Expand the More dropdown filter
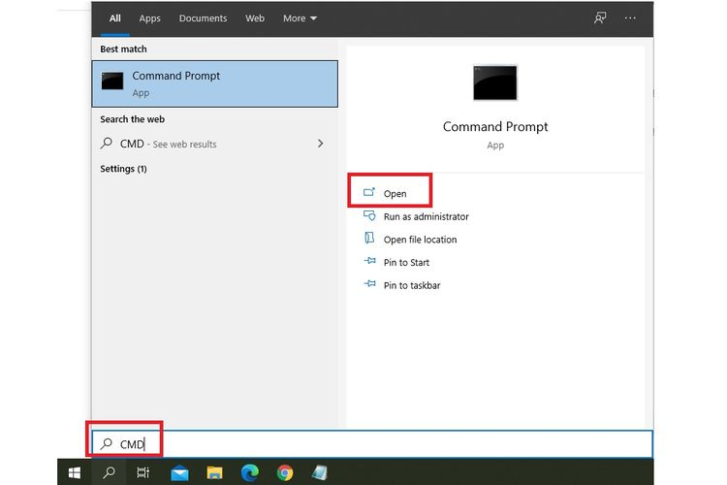The image size is (727, 485). [300, 18]
